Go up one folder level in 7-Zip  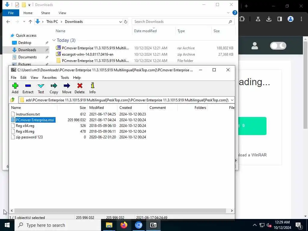[13, 100]
